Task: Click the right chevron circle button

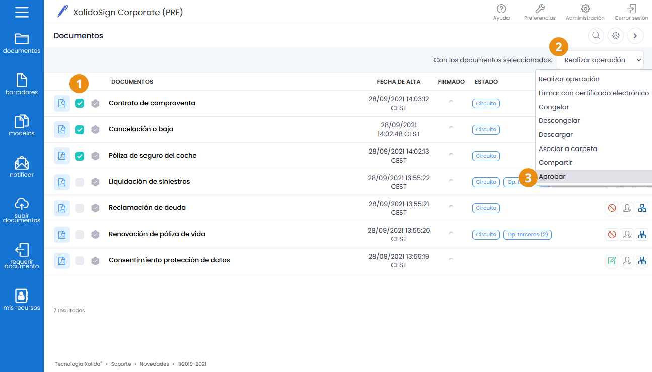Action: pos(635,36)
